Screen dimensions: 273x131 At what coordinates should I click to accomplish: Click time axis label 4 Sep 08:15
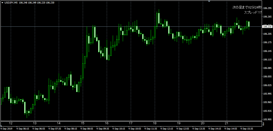pos(71,129)
